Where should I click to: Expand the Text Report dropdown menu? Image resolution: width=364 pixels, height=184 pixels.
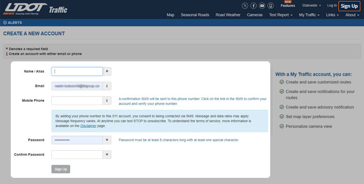coord(280,15)
